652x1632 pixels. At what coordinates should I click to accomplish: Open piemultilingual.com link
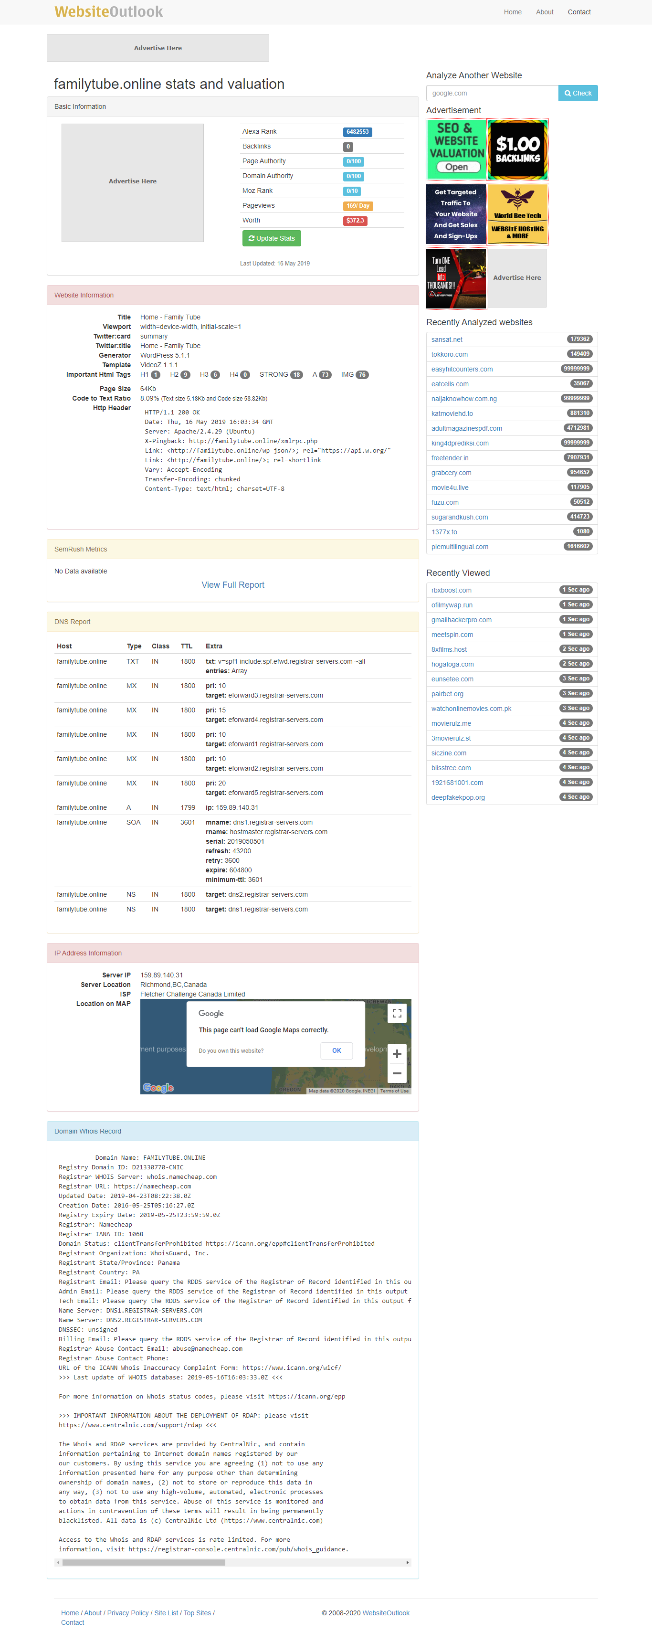(459, 547)
